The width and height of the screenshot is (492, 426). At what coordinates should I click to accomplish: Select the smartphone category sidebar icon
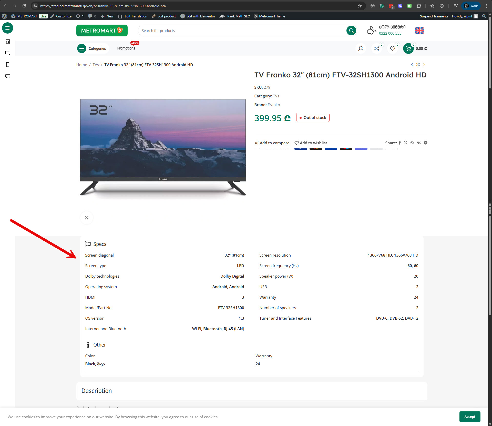tap(8, 65)
